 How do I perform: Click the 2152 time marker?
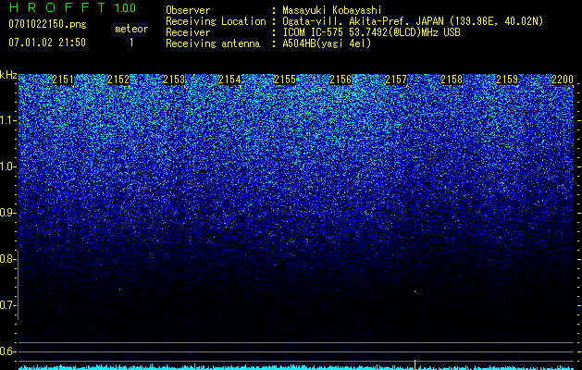(x=118, y=80)
